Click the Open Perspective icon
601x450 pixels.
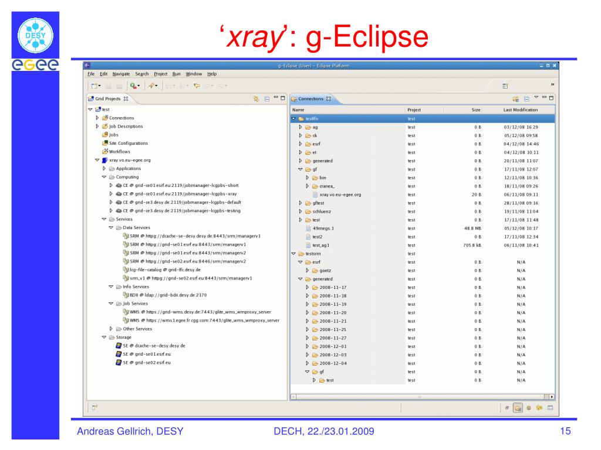505,86
